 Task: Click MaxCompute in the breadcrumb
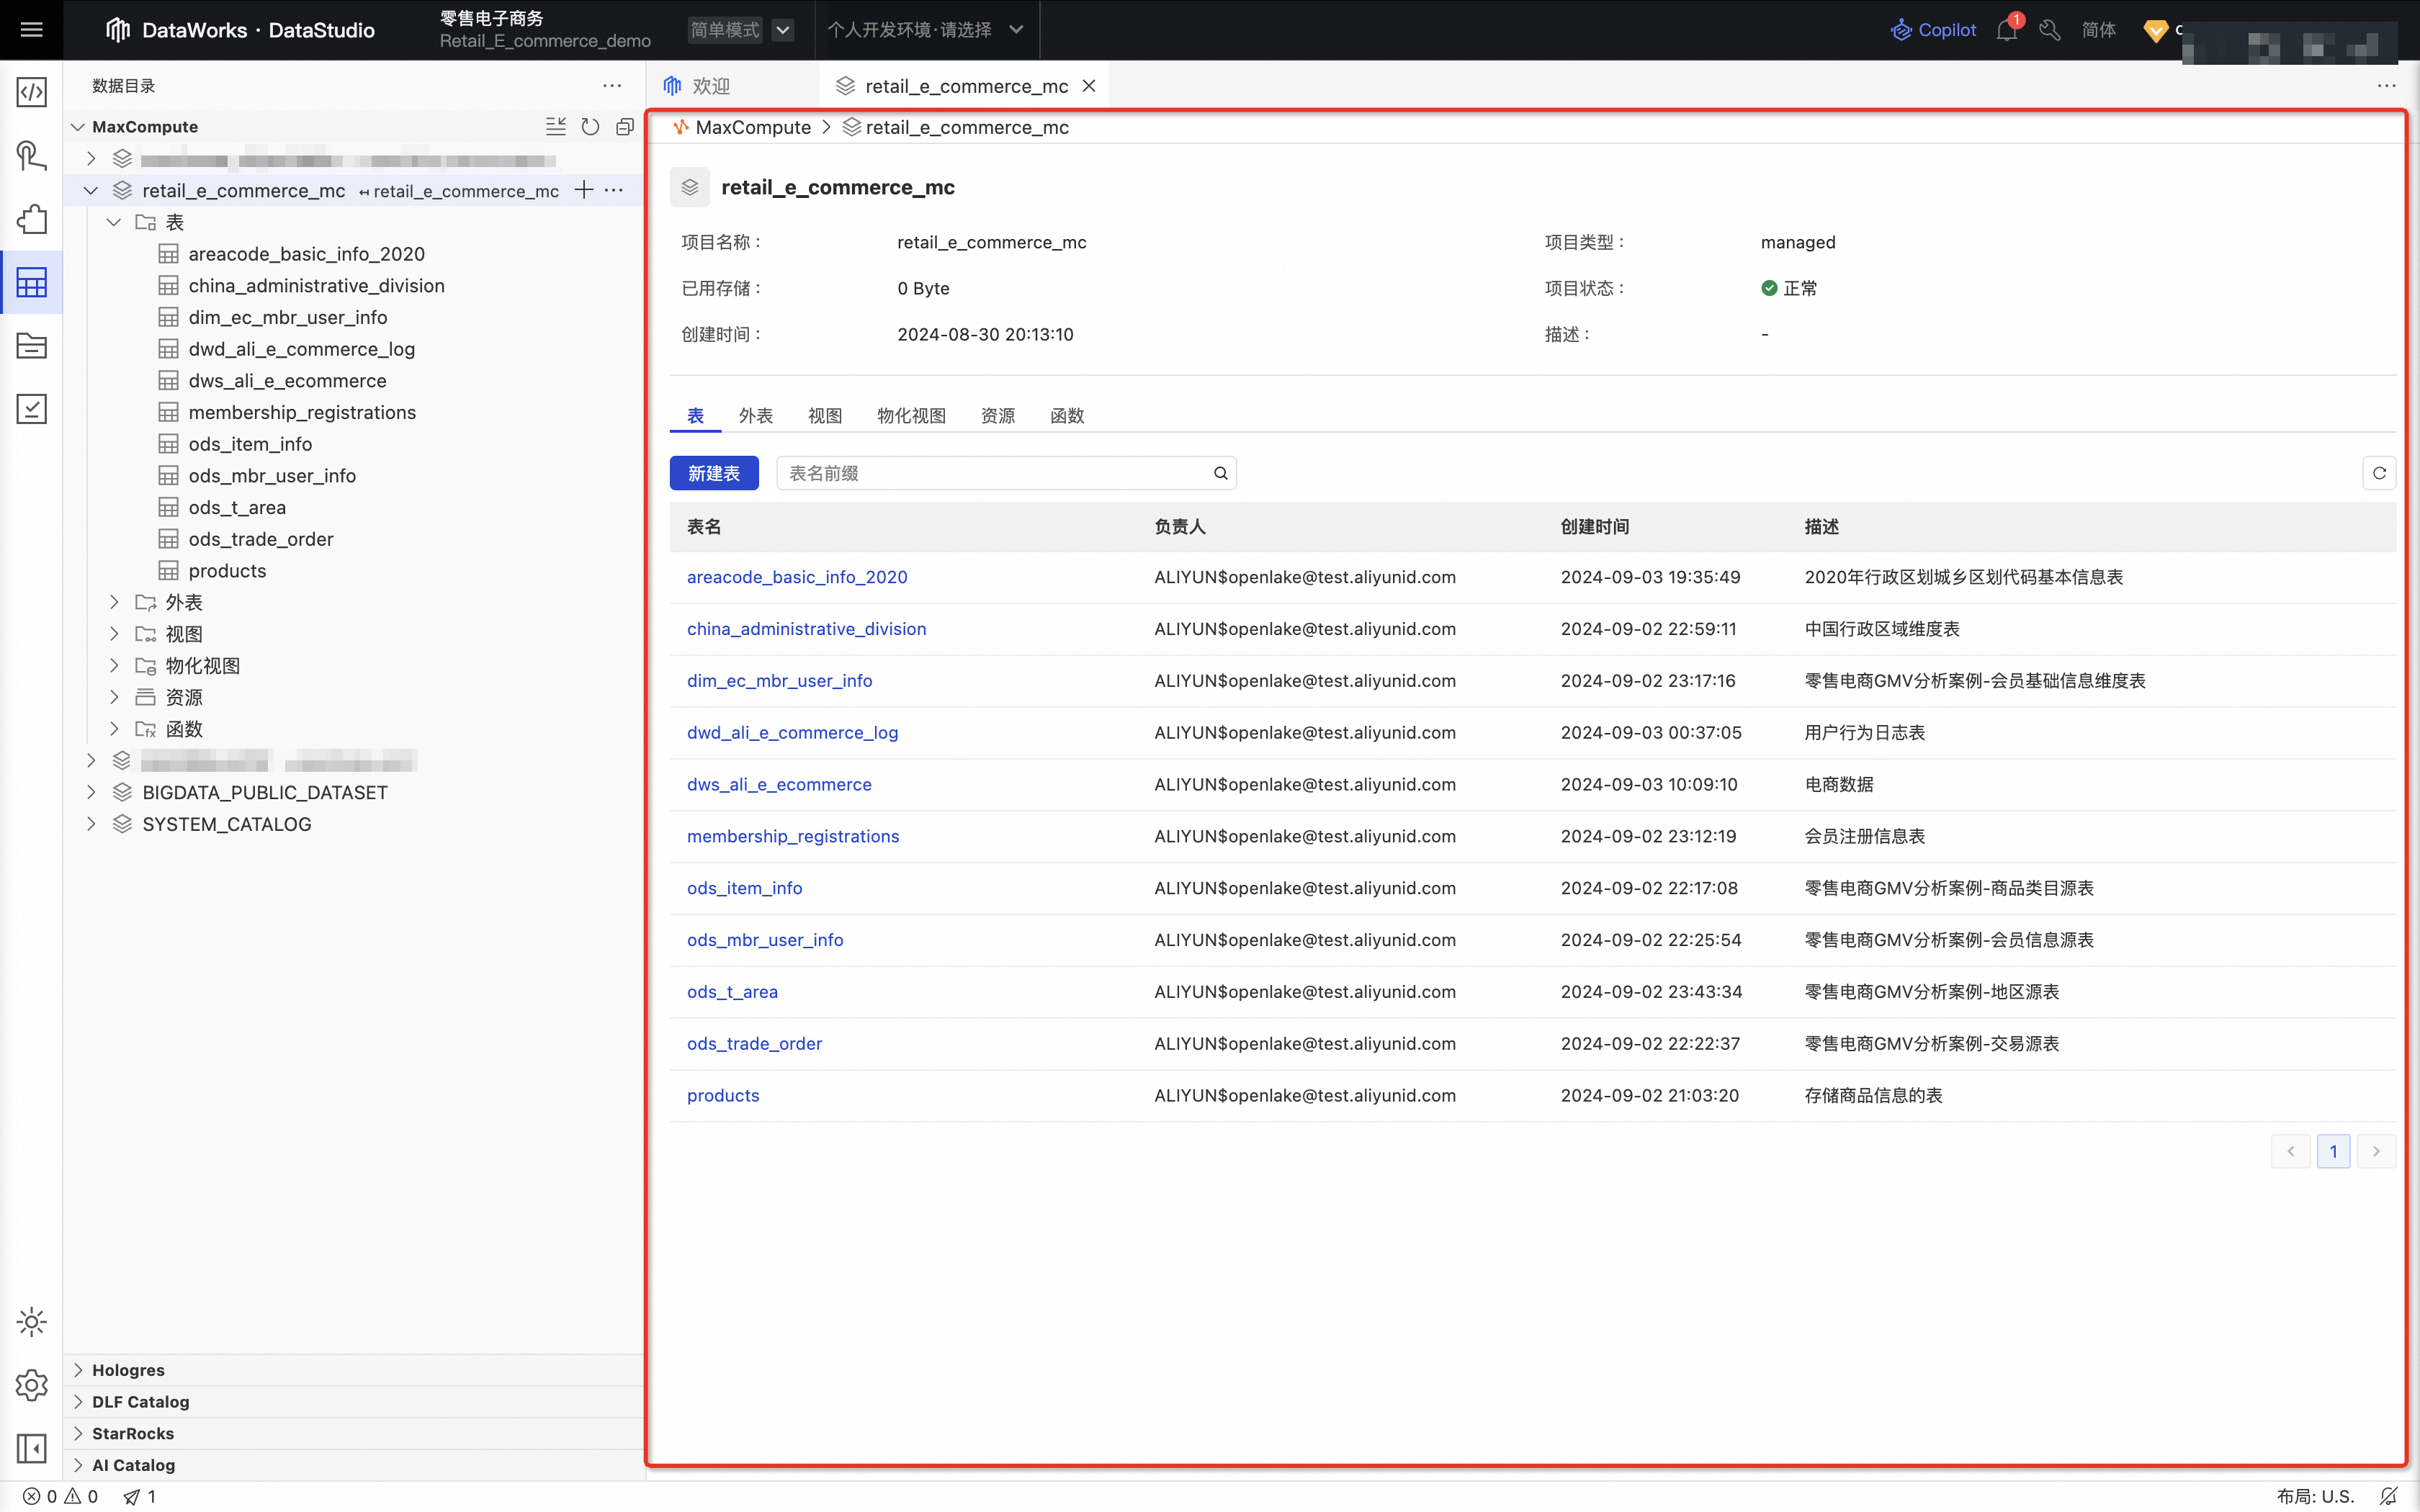click(x=753, y=127)
